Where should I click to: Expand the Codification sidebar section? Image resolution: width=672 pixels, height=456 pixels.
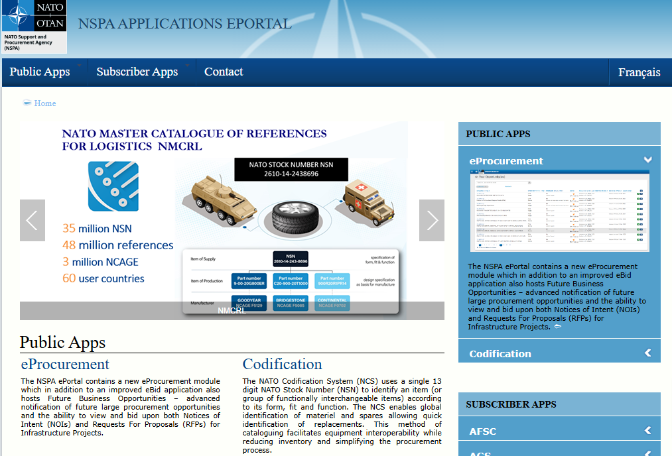647,353
